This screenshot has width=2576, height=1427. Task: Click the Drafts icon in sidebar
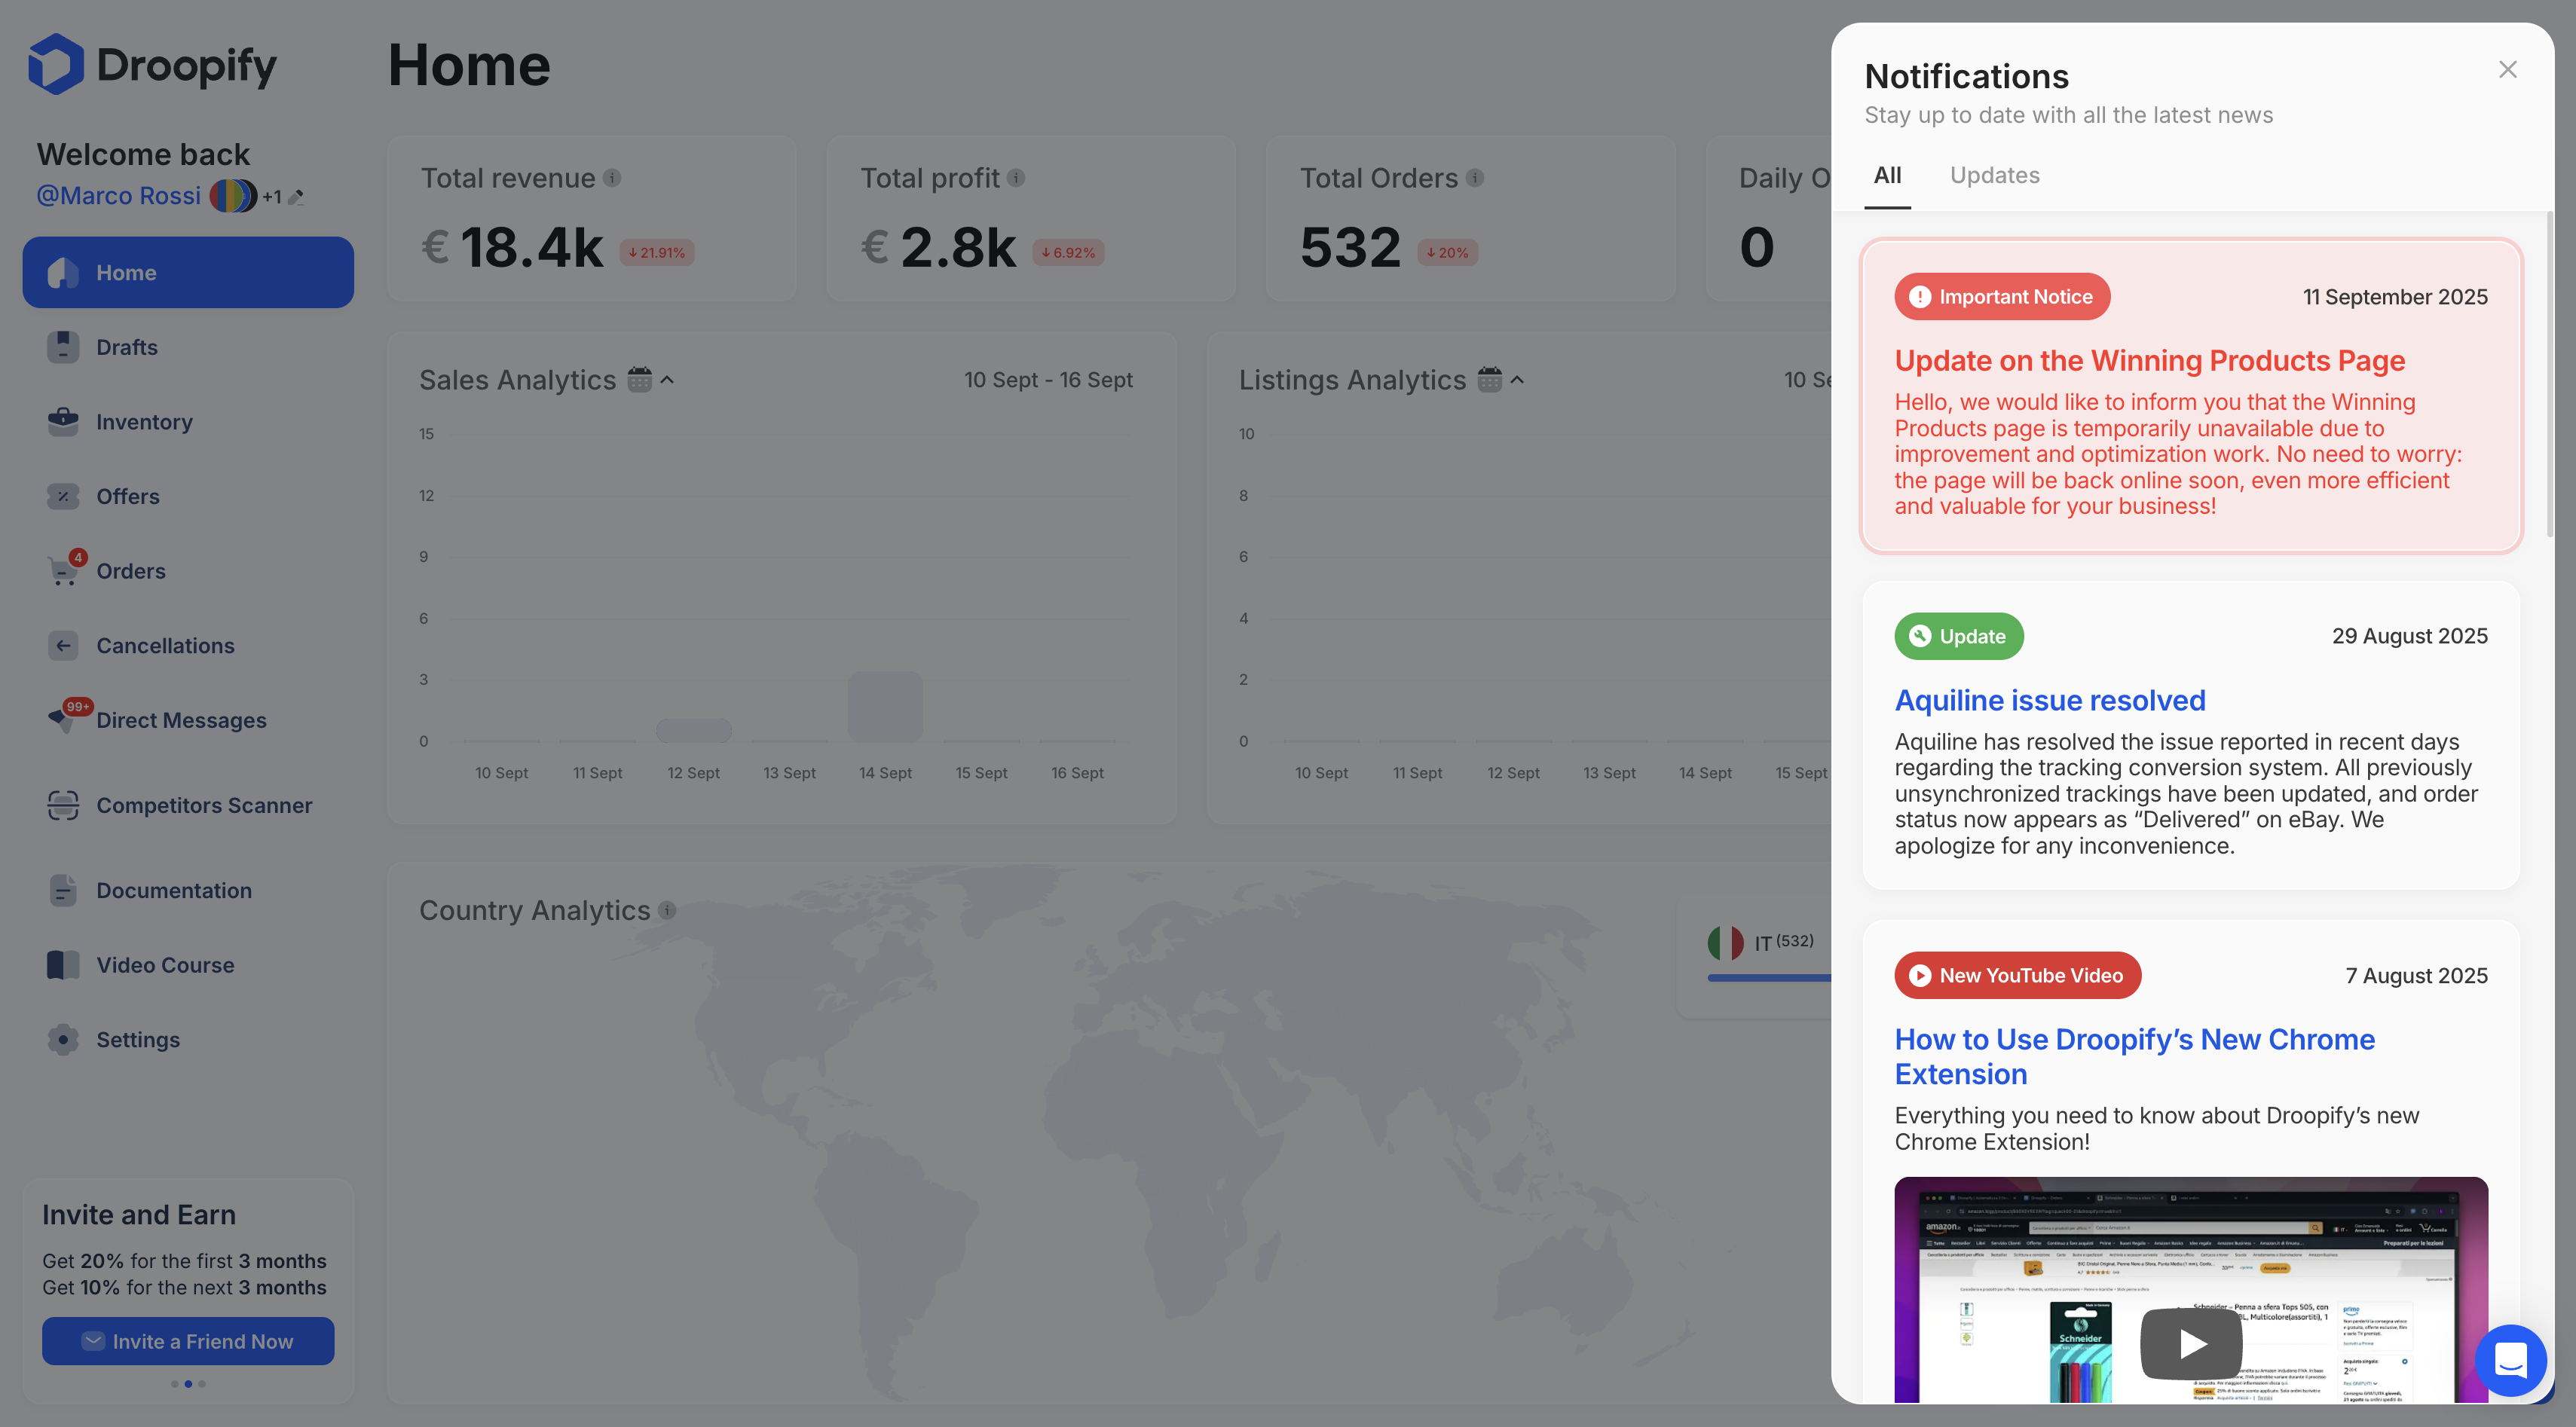click(63, 347)
